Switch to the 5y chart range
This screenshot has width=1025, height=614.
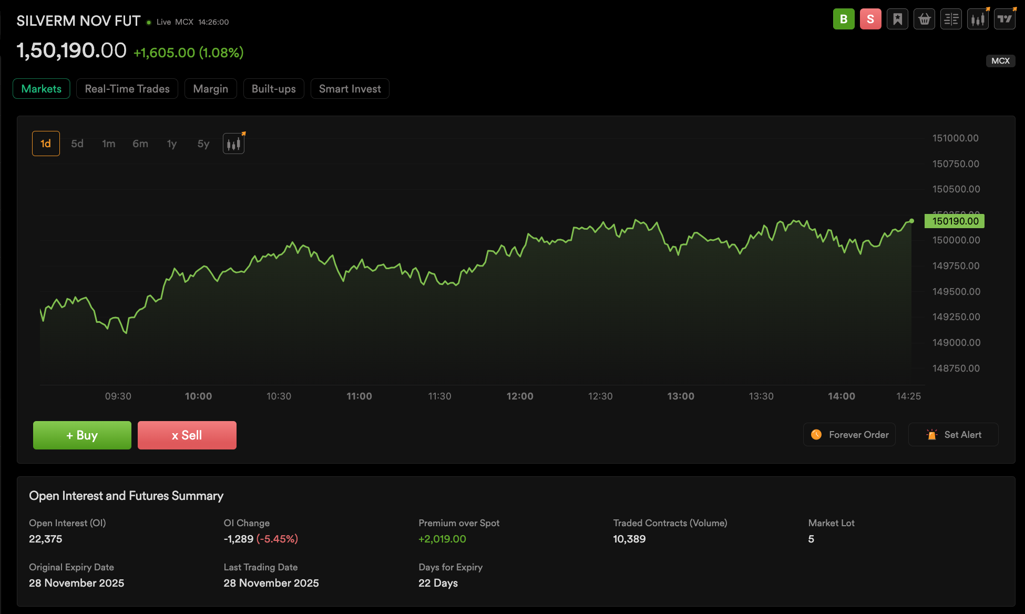pos(203,144)
